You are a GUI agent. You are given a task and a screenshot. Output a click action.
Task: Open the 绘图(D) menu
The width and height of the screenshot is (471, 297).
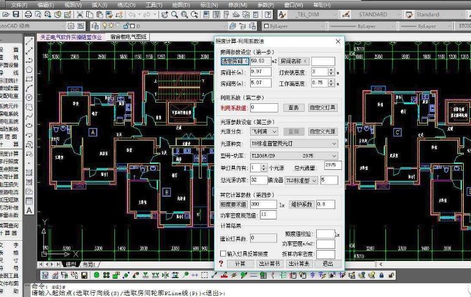pyautogui.click(x=182, y=4)
